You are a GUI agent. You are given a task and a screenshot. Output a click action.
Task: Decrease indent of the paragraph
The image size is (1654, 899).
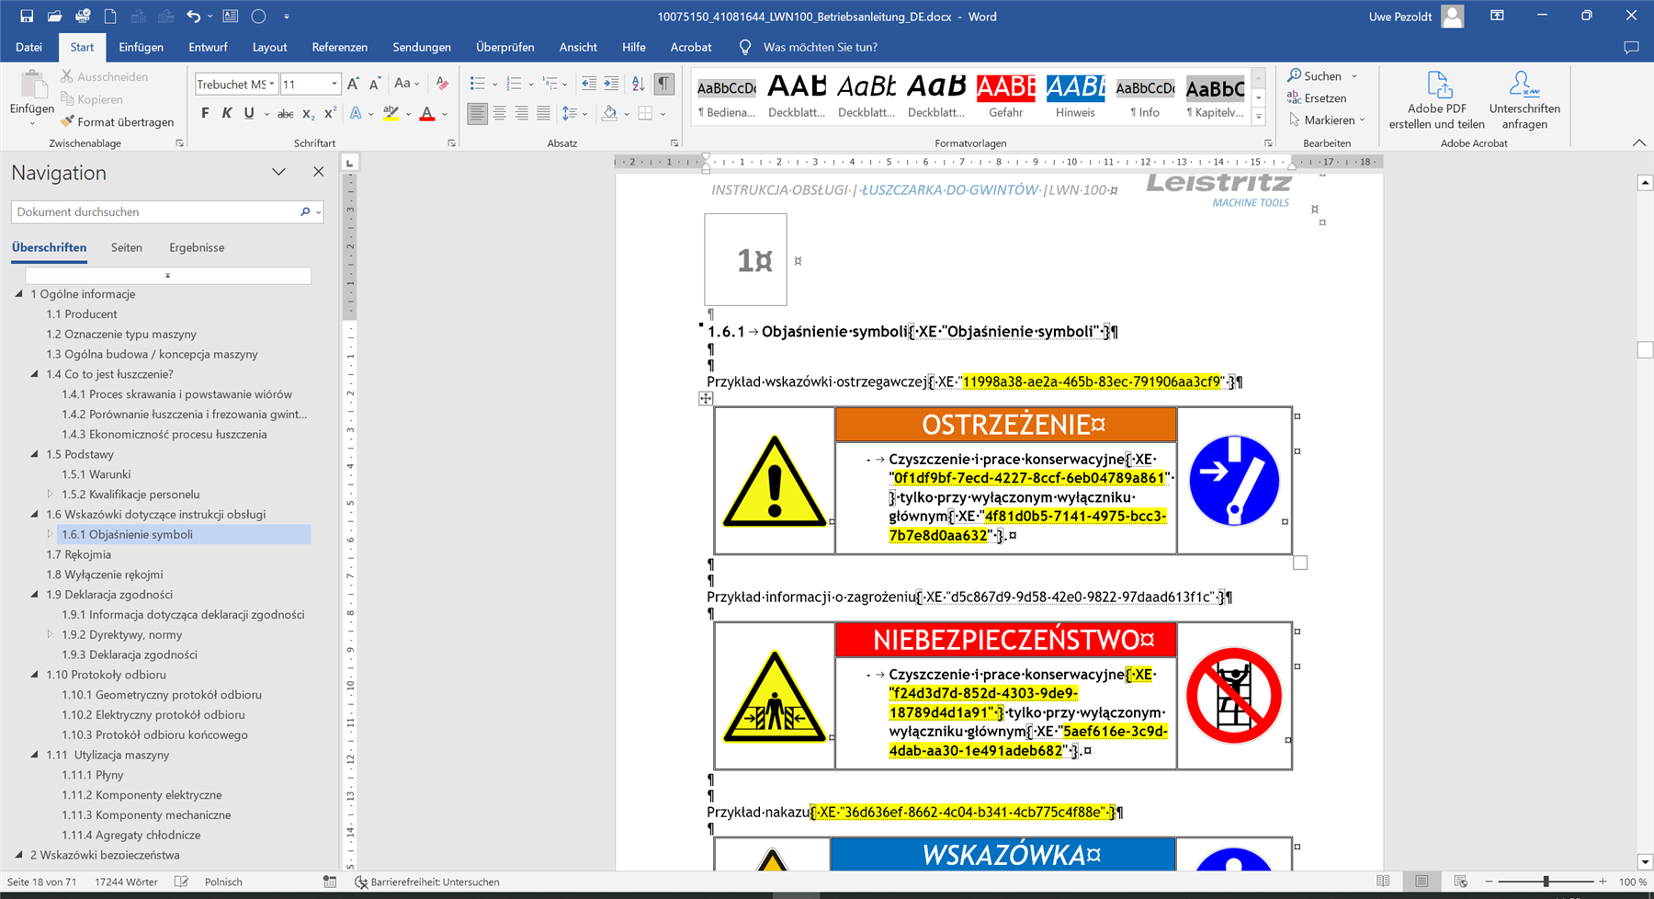click(x=589, y=84)
